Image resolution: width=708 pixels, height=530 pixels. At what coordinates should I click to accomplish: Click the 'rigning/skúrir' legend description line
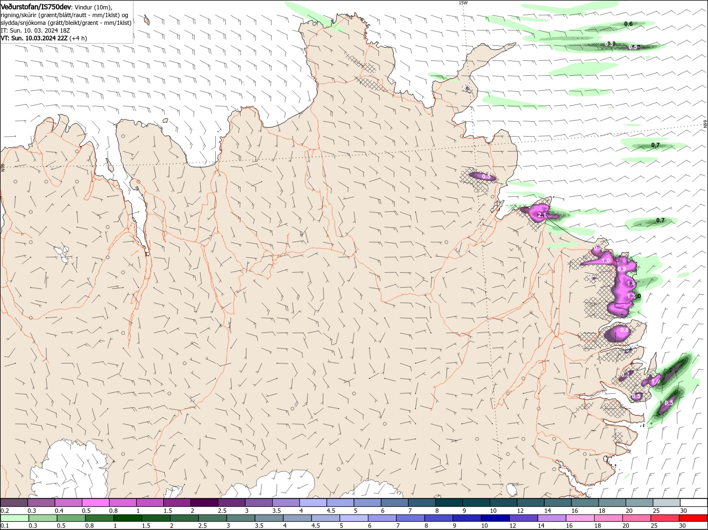pyautogui.click(x=64, y=15)
